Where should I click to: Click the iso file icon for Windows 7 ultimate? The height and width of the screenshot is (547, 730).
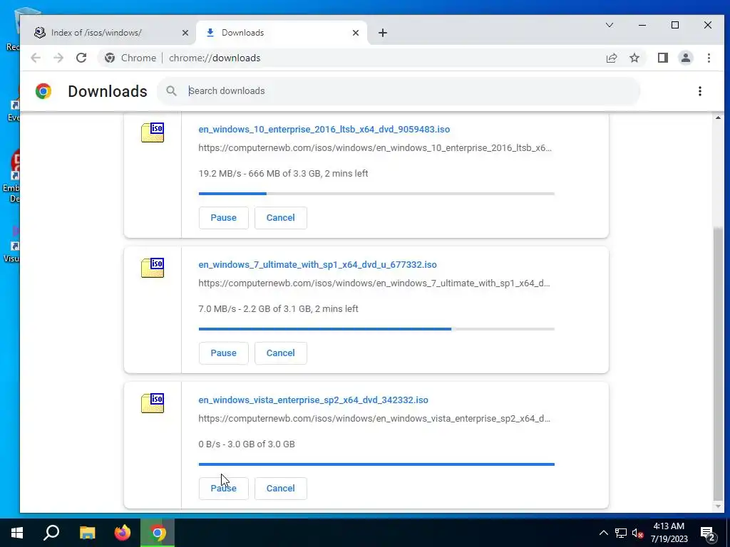pos(153,268)
